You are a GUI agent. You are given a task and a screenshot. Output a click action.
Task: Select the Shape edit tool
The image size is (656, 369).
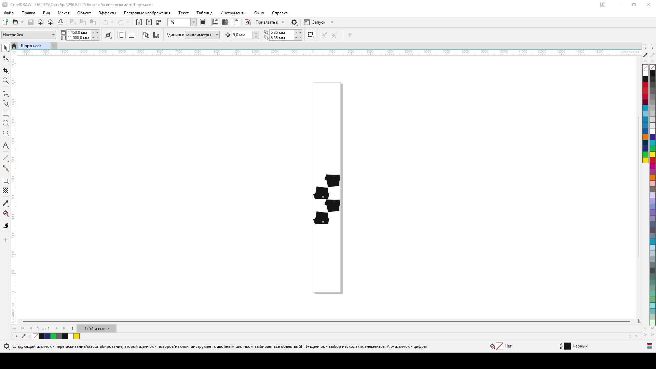coord(5,58)
